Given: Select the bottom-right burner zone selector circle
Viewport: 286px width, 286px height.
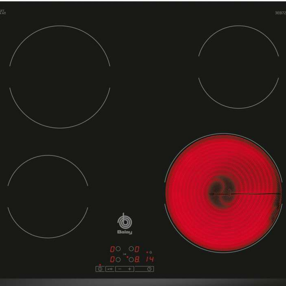Looking at the screenshot, I should click(131, 259).
